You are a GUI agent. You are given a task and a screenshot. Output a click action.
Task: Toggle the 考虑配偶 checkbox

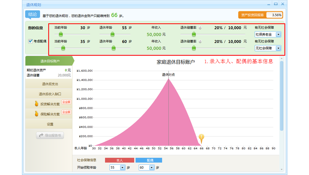pyautogui.click(x=31, y=41)
